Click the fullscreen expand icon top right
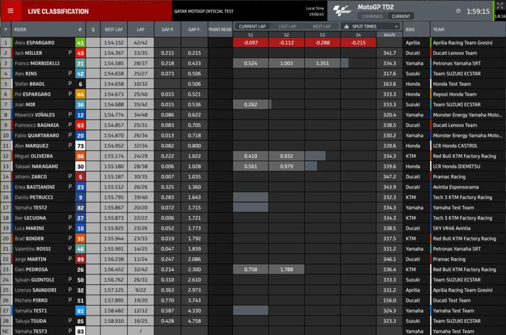This screenshot has width=506, height=335. pos(501,6)
